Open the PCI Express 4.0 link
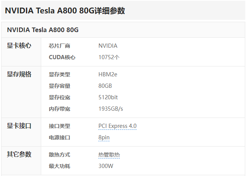 [x=117, y=126]
